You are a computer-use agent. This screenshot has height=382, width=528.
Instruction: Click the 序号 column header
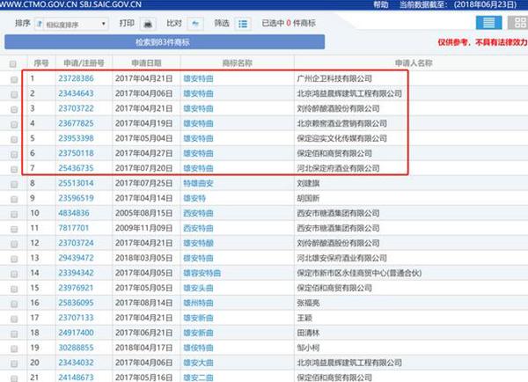click(41, 63)
